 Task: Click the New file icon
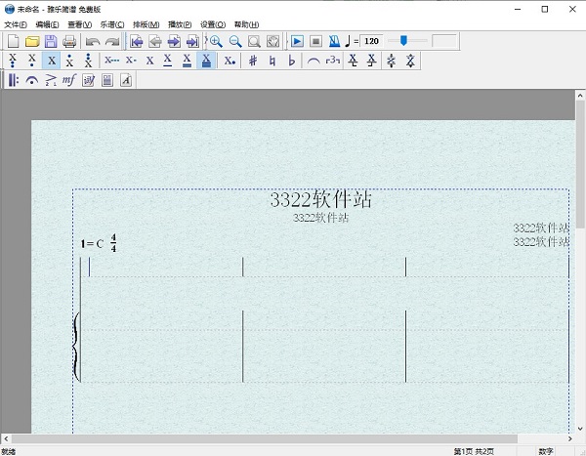[x=13, y=41]
